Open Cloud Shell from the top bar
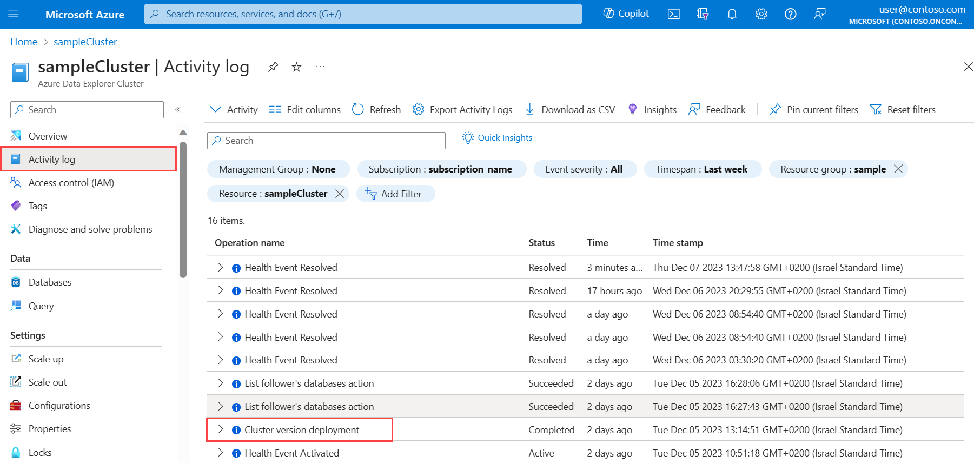Screen dimensions: 974x463 (673, 14)
